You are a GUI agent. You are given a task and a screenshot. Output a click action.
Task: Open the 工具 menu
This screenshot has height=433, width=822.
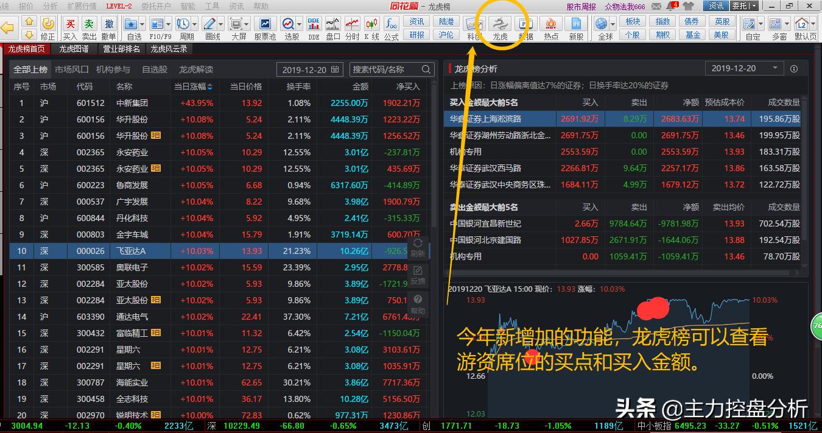pyautogui.click(x=212, y=6)
